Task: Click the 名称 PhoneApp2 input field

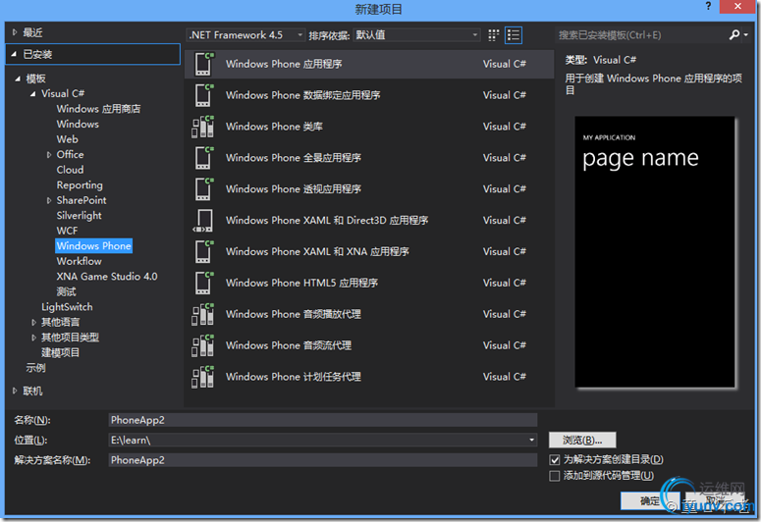Action: click(x=323, y=420)
